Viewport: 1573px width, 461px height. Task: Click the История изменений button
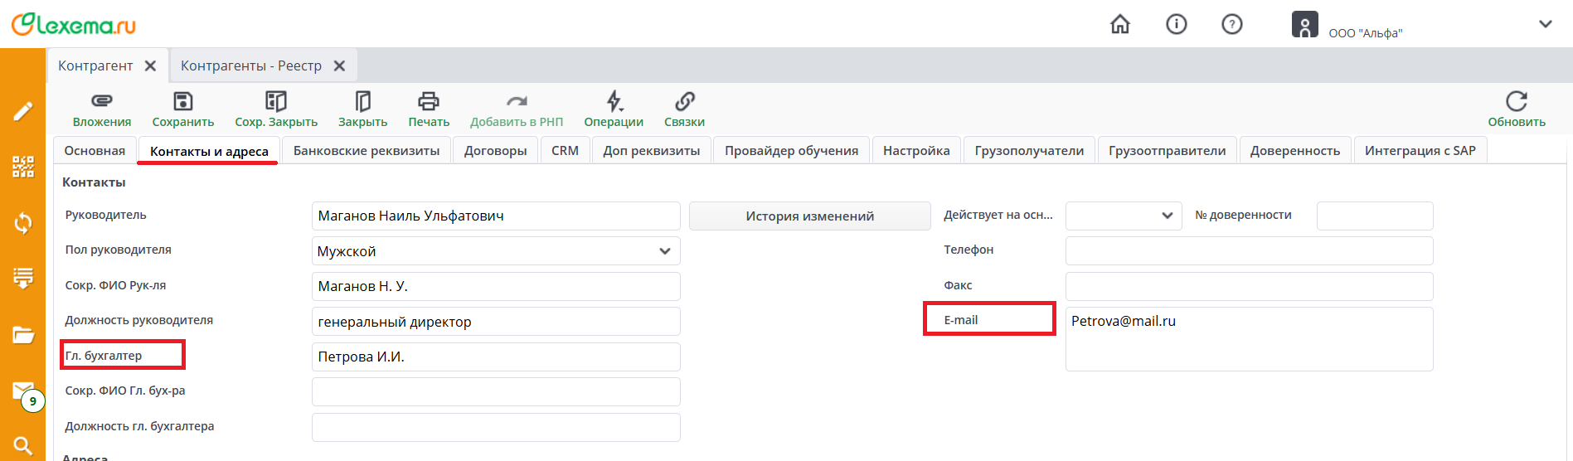809,216
